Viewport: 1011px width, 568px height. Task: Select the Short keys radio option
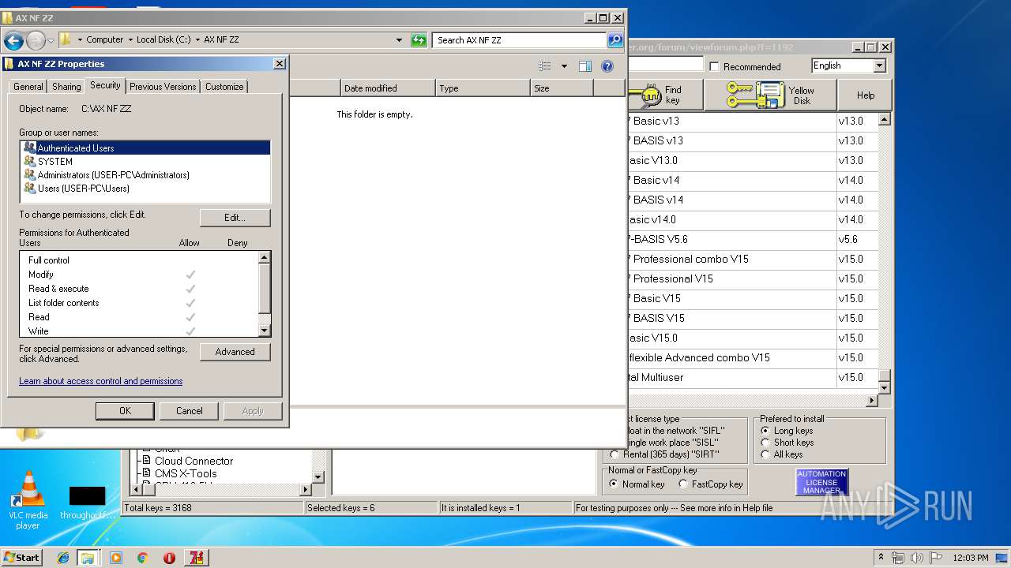pos(765,443)
